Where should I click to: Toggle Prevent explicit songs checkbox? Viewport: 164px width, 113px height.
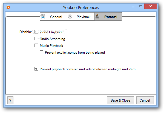coord(41,52)
